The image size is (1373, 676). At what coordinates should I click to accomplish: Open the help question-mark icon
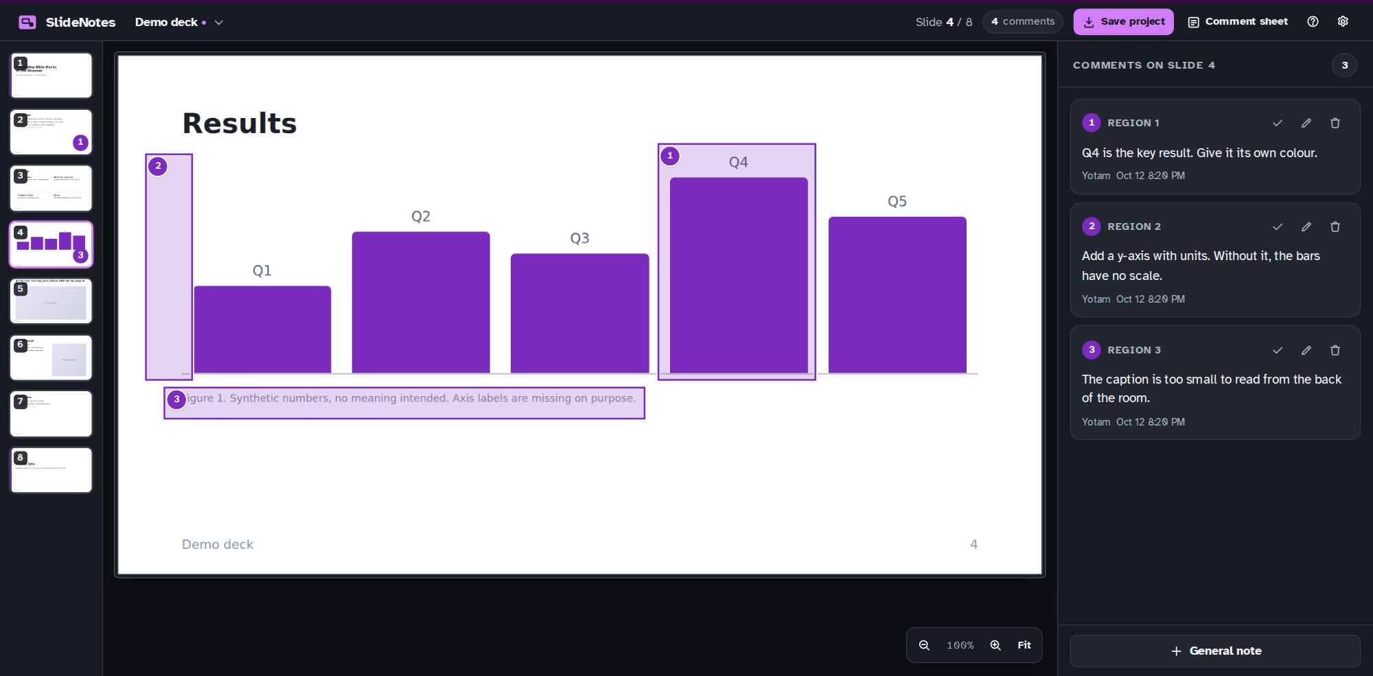1313,22
